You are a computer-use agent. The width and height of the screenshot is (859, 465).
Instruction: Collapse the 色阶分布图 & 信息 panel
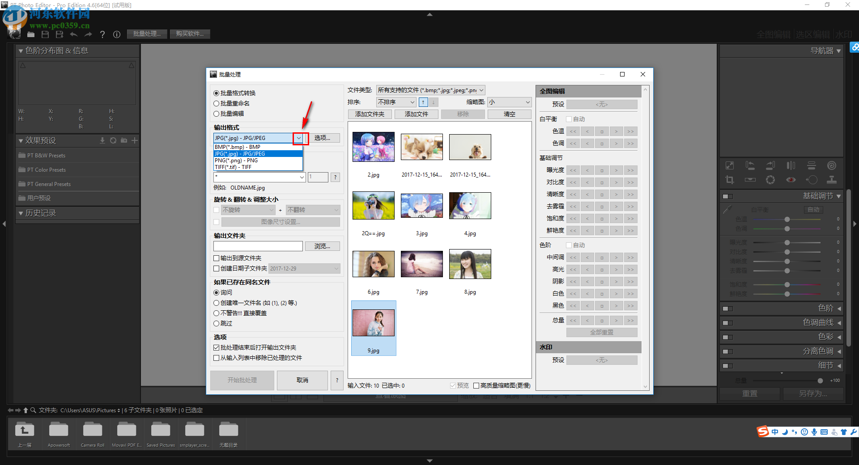(21, 51)
